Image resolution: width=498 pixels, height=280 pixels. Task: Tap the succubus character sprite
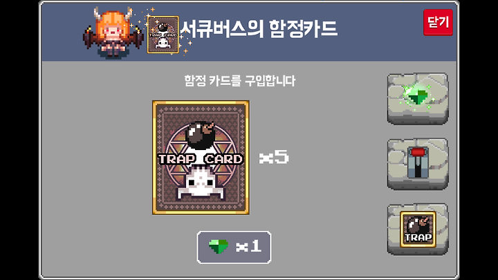click(113, 33)
